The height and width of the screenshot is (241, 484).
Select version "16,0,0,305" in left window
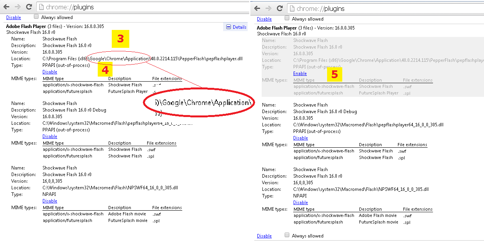point(52,181)
